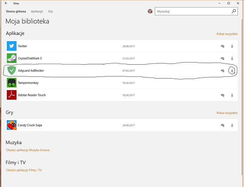Show all apps with Pokaż wszystkie in Aplikacje
This screenshot has height=187, width=244.
227,34
